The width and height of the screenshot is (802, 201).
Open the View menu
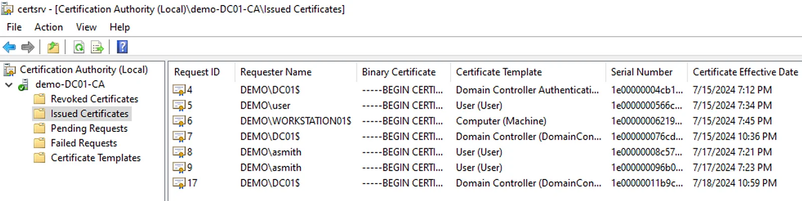coord(86,27)
